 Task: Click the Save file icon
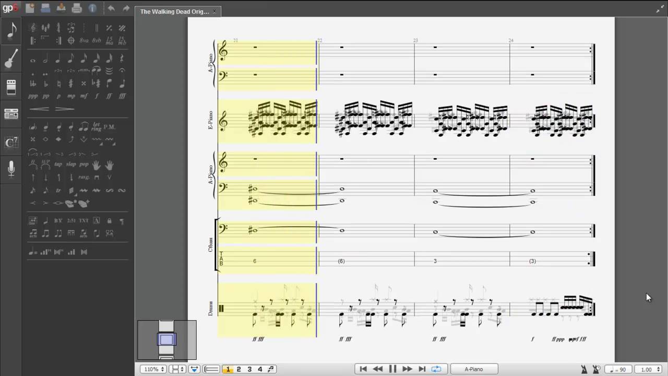61,8
